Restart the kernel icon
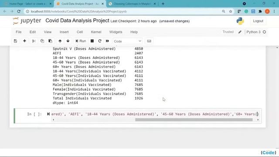 click(x=100, y=41)
